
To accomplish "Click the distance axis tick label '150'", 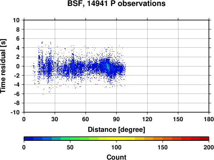I will [x=178, y=119].
